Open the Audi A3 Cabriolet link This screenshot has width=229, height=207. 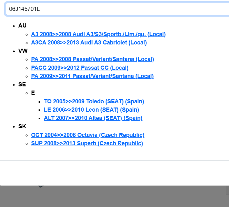point(89,43)
